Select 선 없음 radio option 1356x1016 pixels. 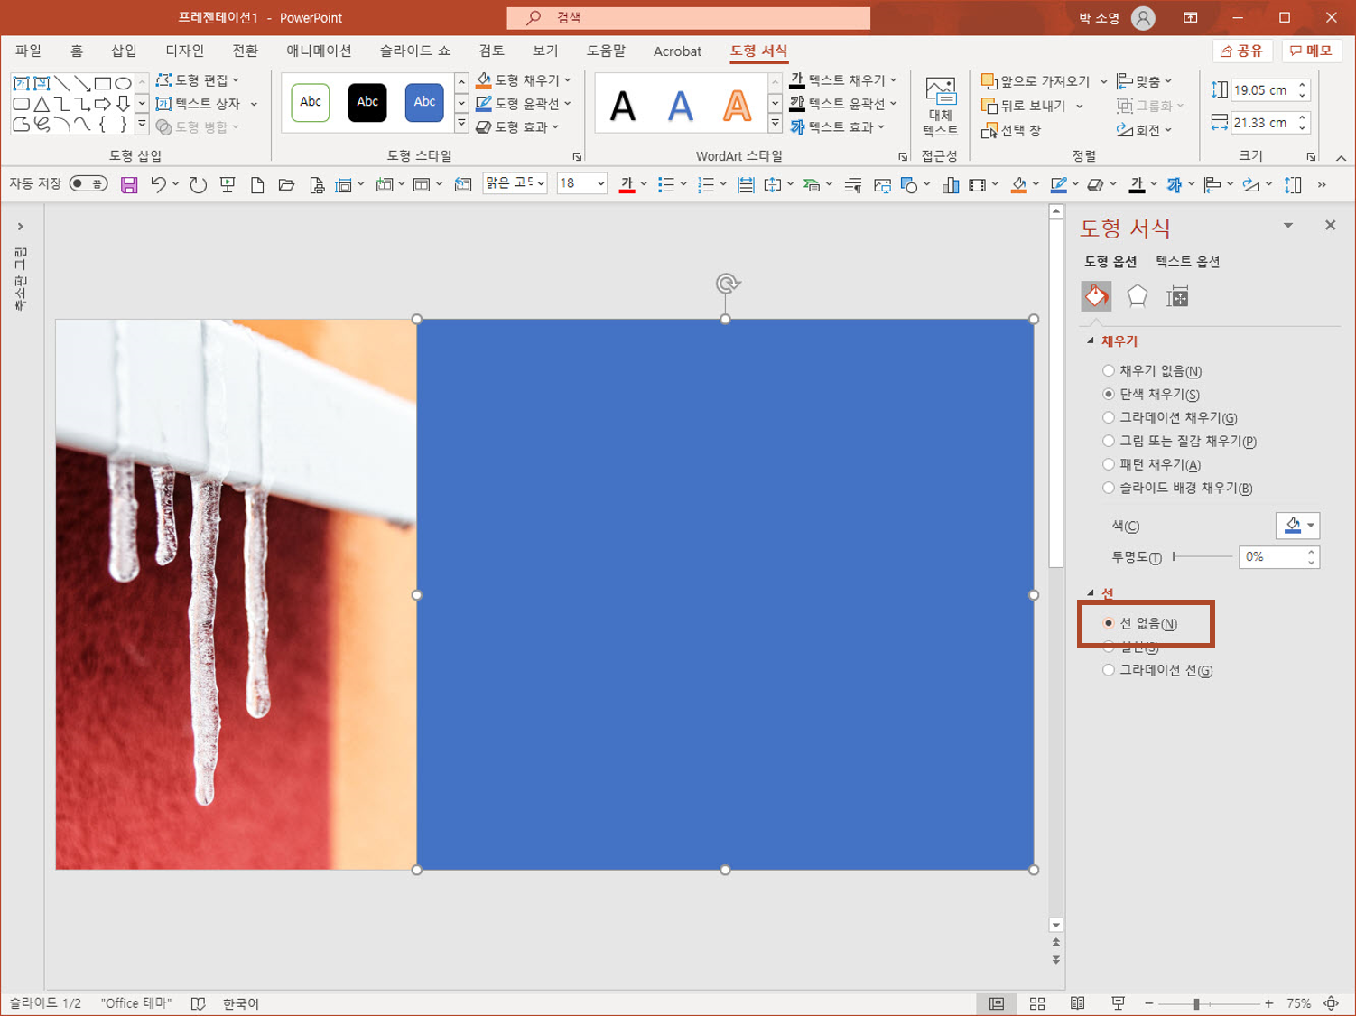[1109, 623]
